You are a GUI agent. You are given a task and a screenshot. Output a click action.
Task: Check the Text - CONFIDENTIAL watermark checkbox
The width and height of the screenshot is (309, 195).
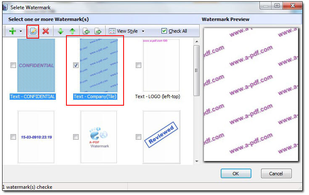[13, 65]
